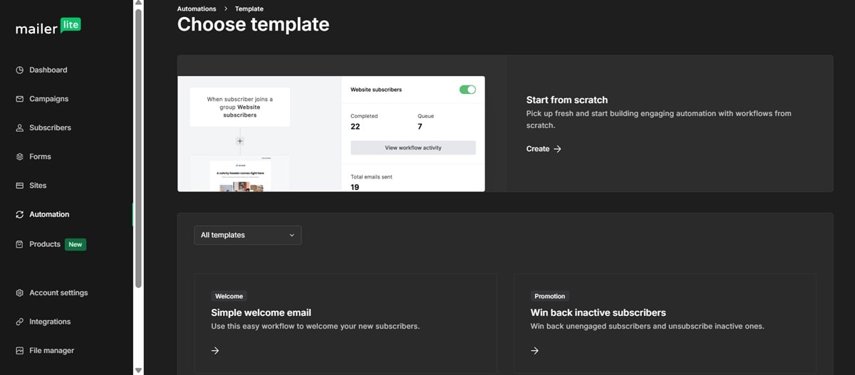
Task: Click the Campaigns envelope icon
Action: [20, 99]
